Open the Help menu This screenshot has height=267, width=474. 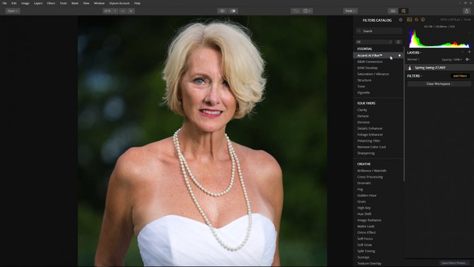(x=137, y=4)
